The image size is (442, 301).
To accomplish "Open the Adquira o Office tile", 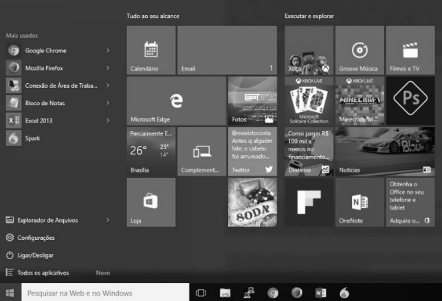I will 410,202.
